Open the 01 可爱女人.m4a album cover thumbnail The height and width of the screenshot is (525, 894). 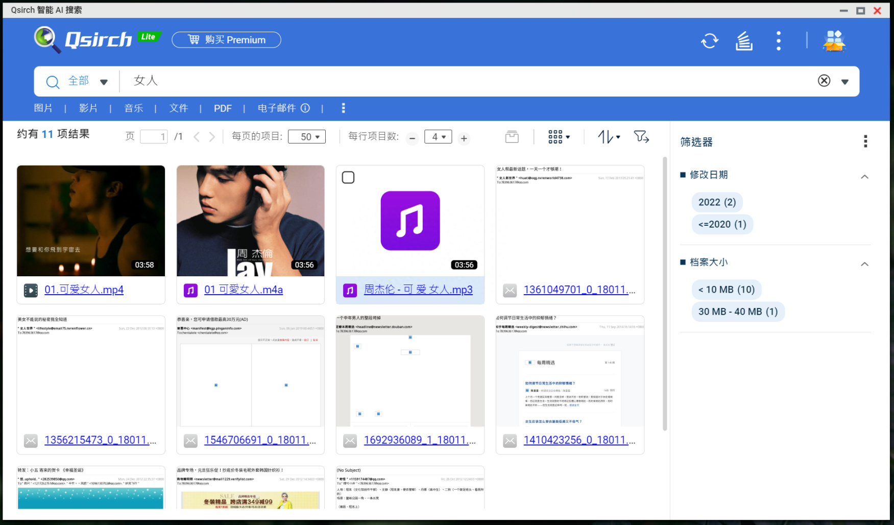251,221
